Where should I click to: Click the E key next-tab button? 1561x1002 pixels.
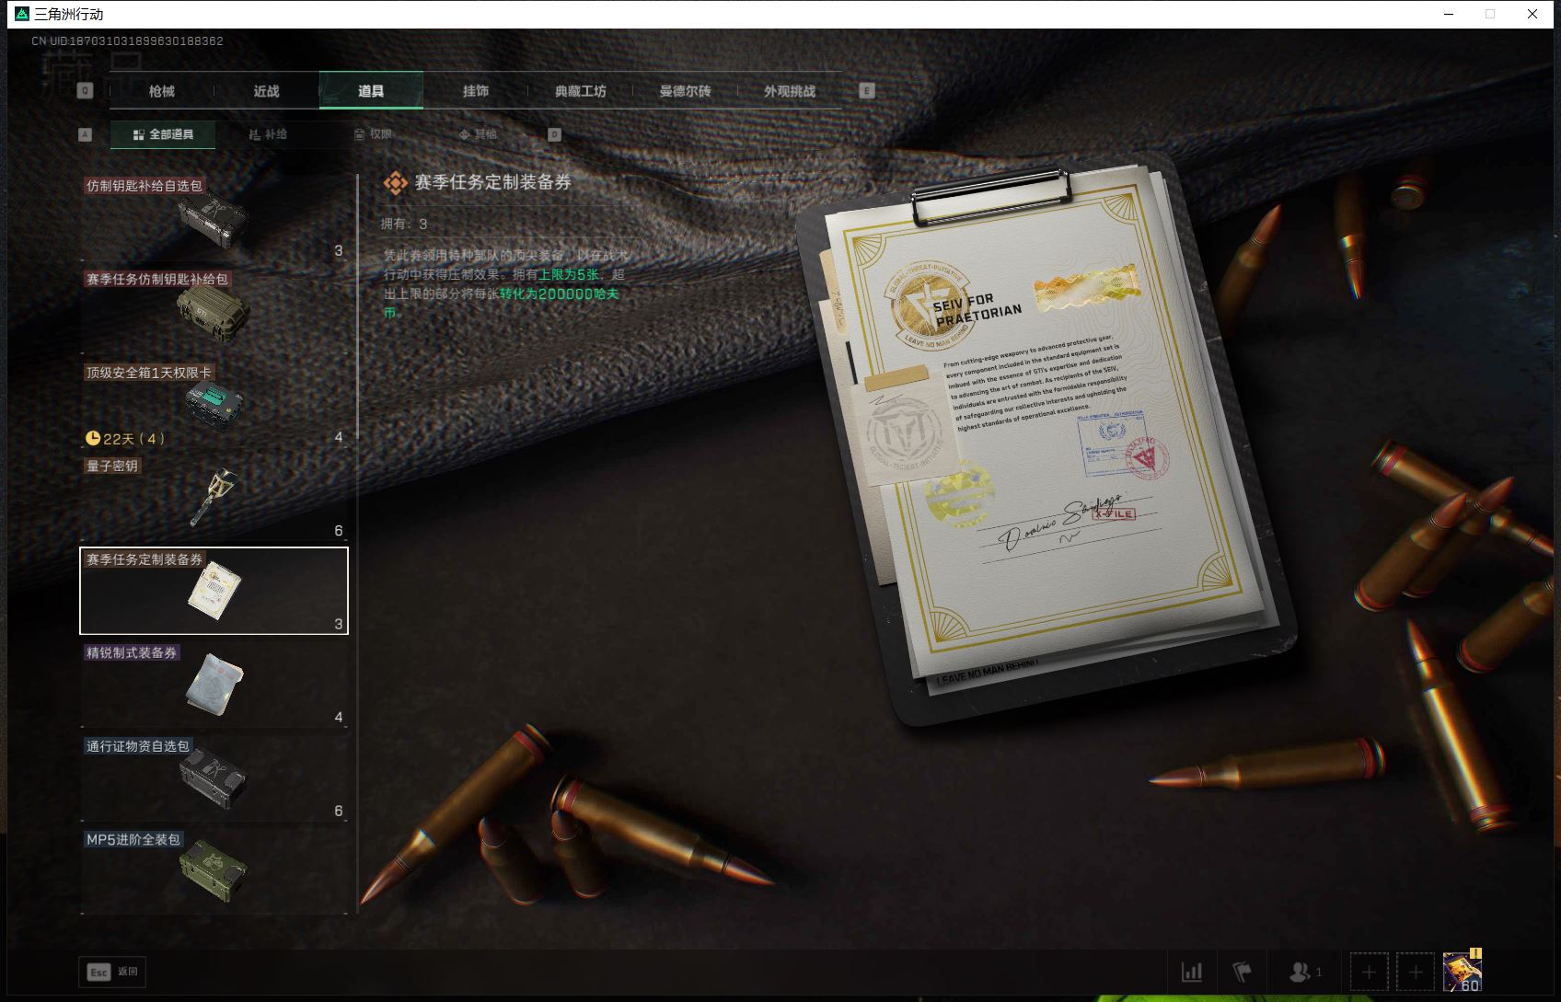(866, 91)
